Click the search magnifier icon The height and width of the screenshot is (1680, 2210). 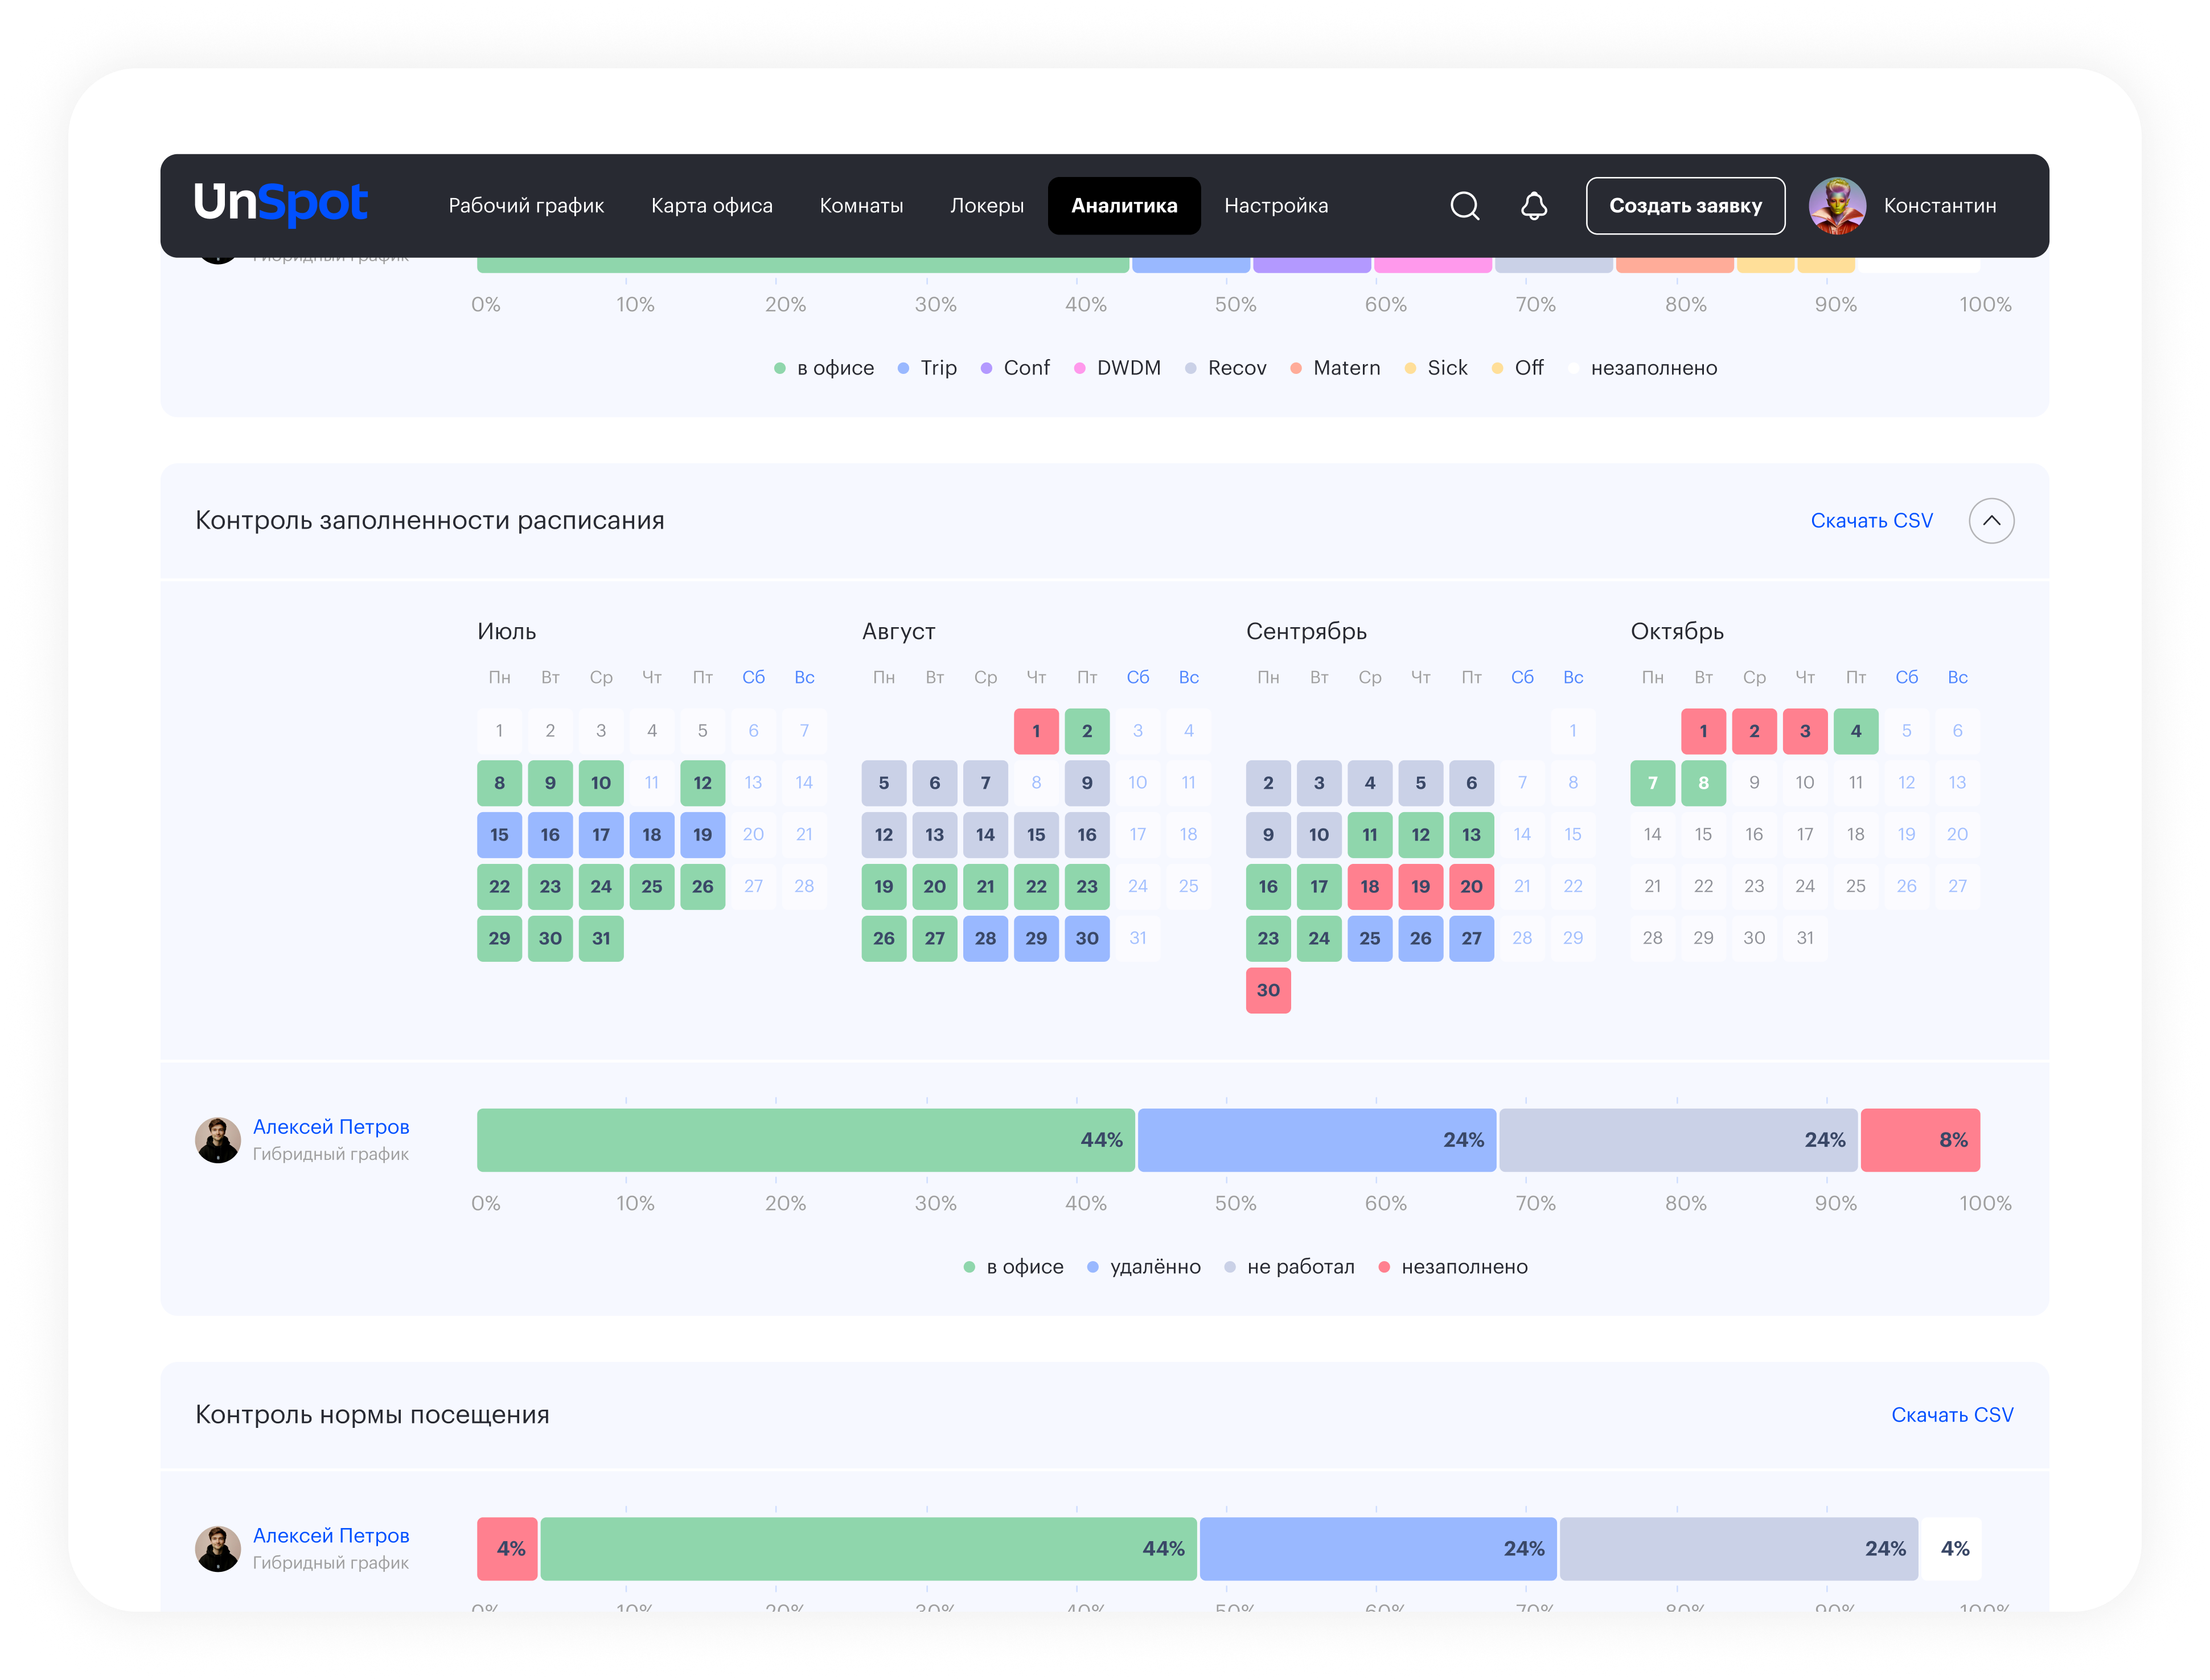1465,206
